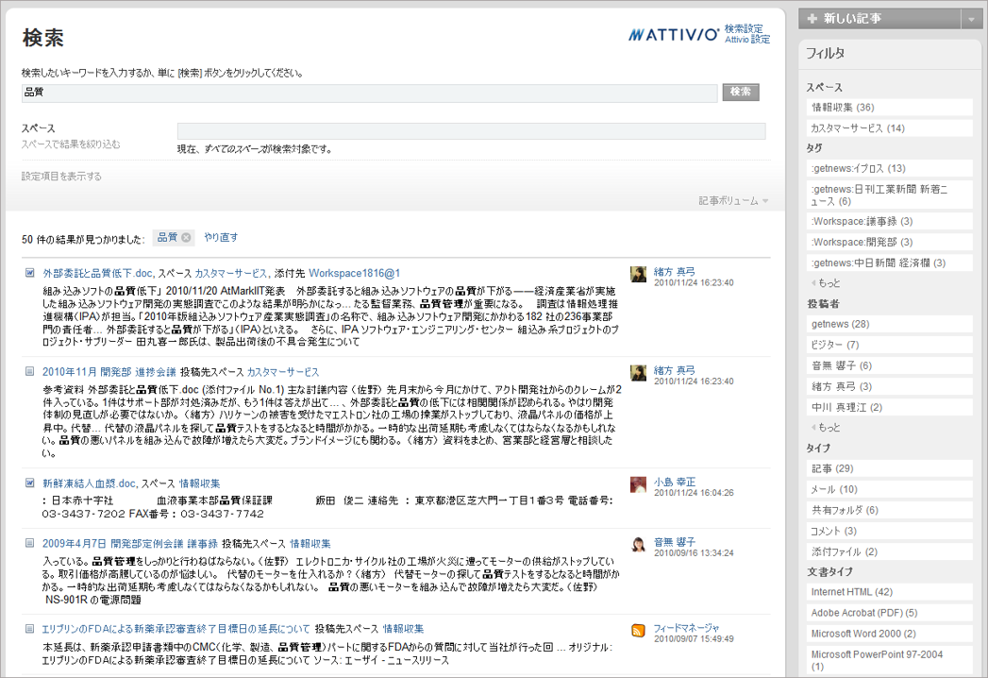Open the dropdown arrow next to 新しい記事
The width and height of the screenshot is (988, 678).
(x=972, y=19)
